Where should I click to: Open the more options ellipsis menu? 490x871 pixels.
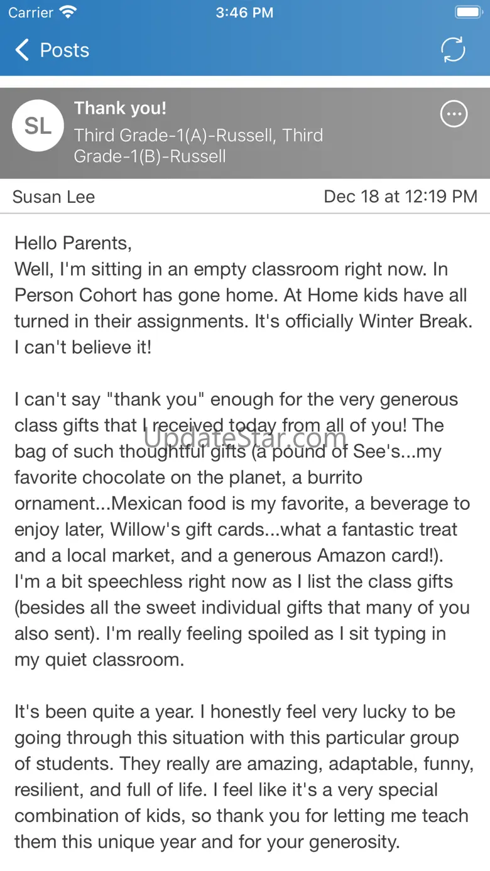(454, 114)
